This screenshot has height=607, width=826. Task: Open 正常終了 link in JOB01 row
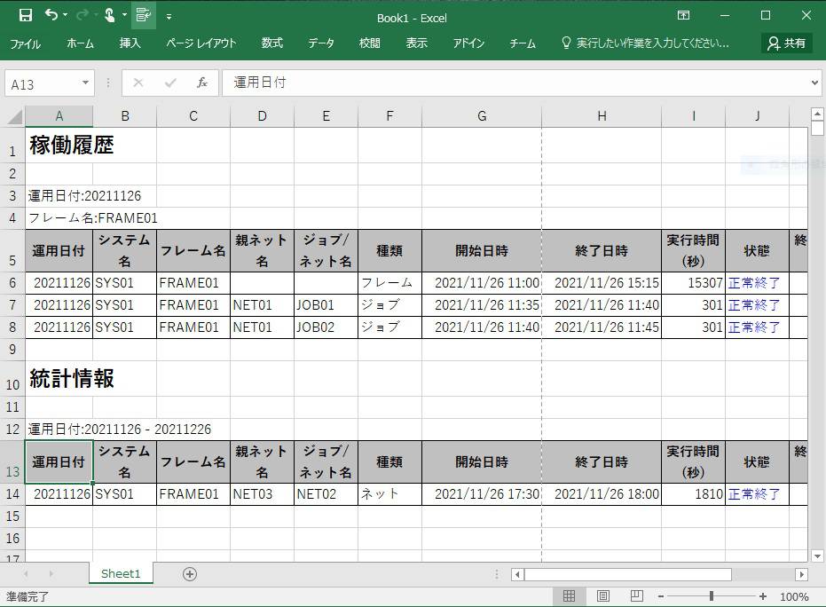[754, 305]
